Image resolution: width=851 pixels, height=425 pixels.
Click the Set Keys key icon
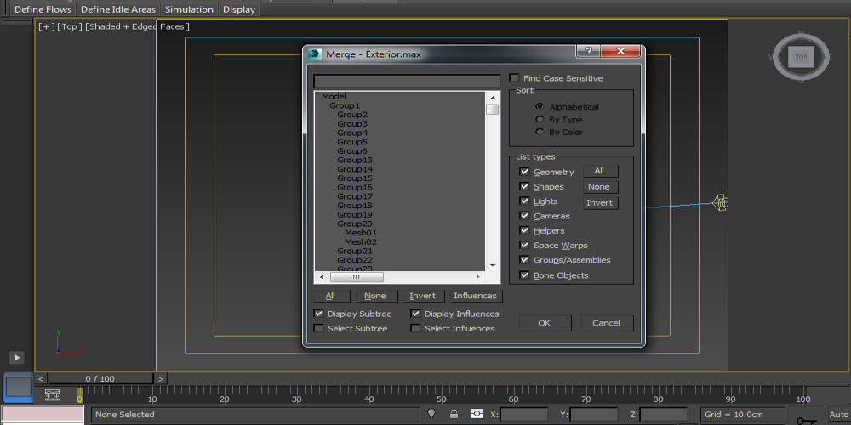click(806, 418)
